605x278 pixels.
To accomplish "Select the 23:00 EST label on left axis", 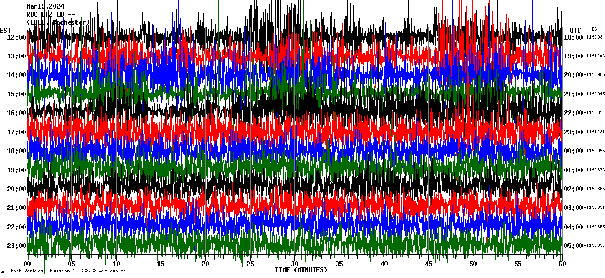I will 16,245.
